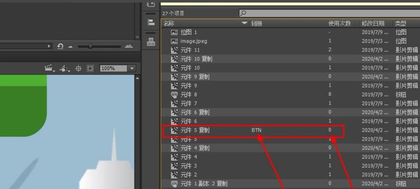This screenshot has height=189, width=420.
Task: Select library item named 元件 9 复制
Action: (195, 77)
